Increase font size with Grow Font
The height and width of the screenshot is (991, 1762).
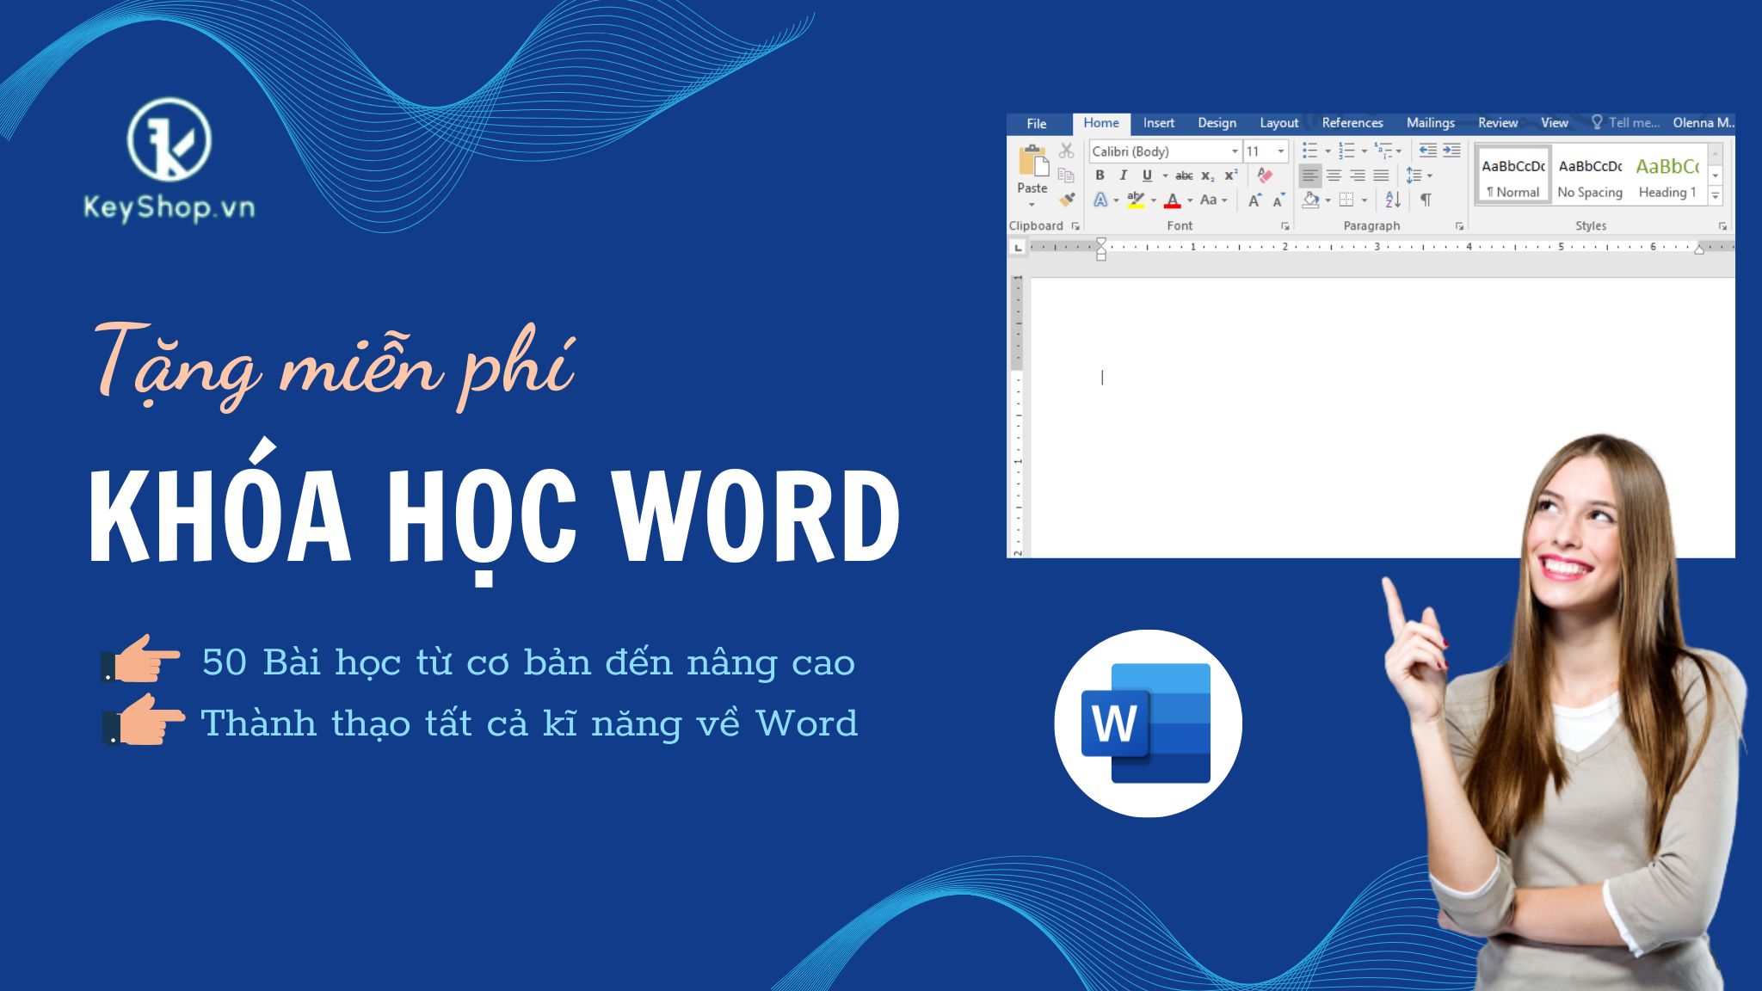click(1254, 200)
